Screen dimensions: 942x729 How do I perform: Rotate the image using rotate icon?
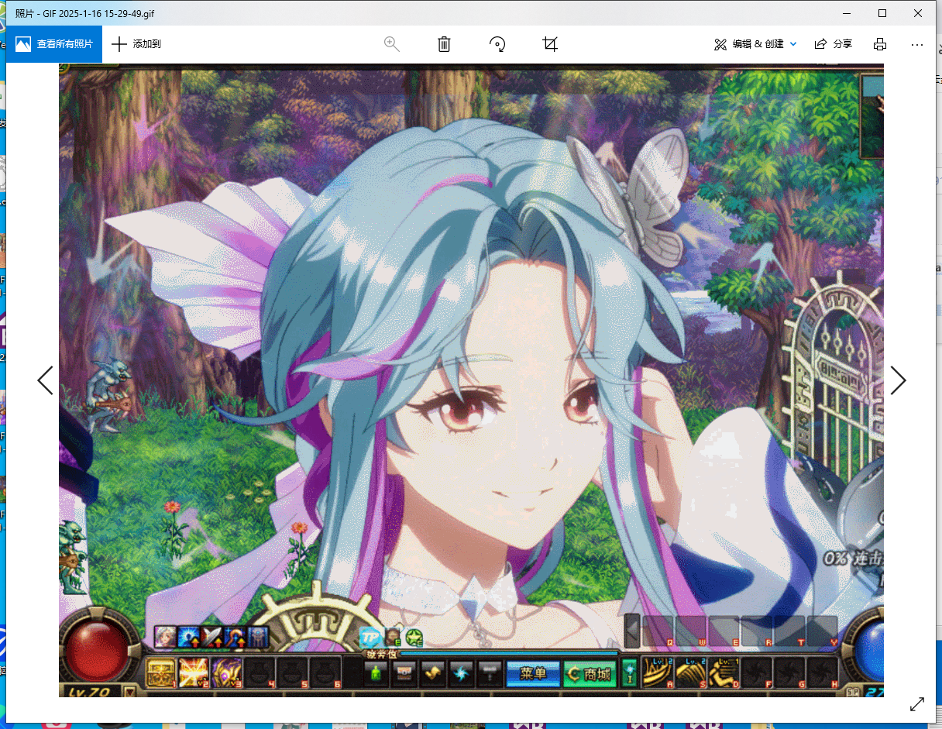pyautogui.click(x=497, y=44)
